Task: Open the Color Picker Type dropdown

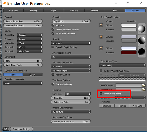Action: 122,65
